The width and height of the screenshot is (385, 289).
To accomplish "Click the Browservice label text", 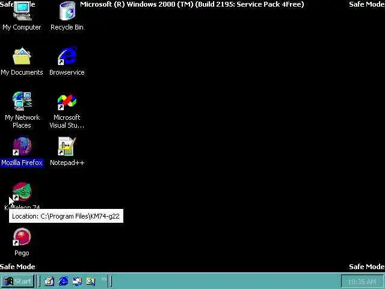I will [x=67, y=72].
